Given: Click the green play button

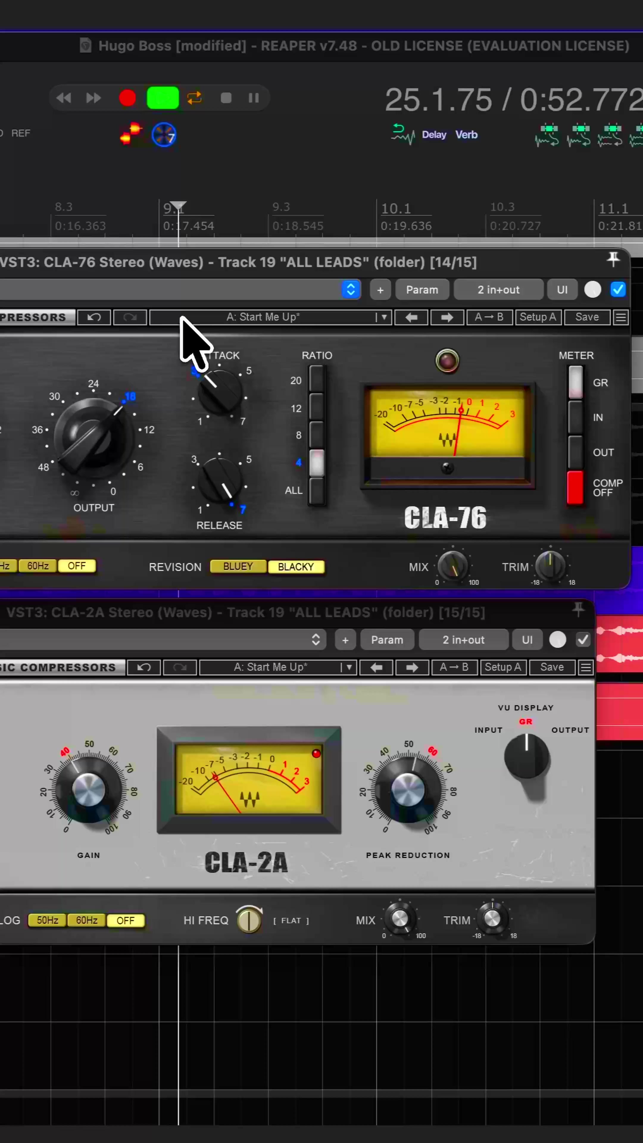Looking at the screenshot, I should coord(163,98).
